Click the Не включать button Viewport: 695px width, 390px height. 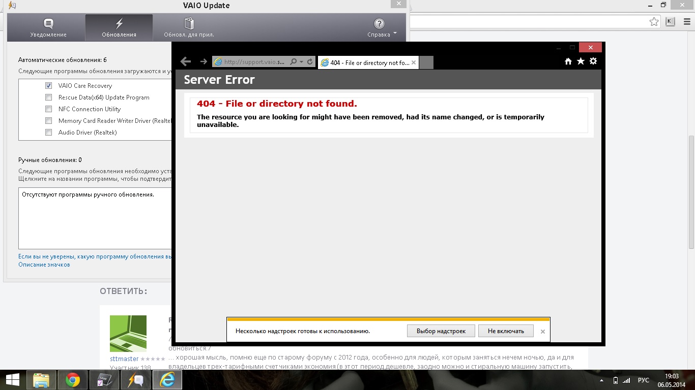pyautogui.click(x=506, y=331)
